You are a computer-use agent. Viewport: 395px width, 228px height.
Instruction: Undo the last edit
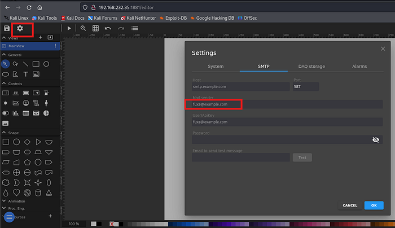pyautogui.click(x=108, y=28)
